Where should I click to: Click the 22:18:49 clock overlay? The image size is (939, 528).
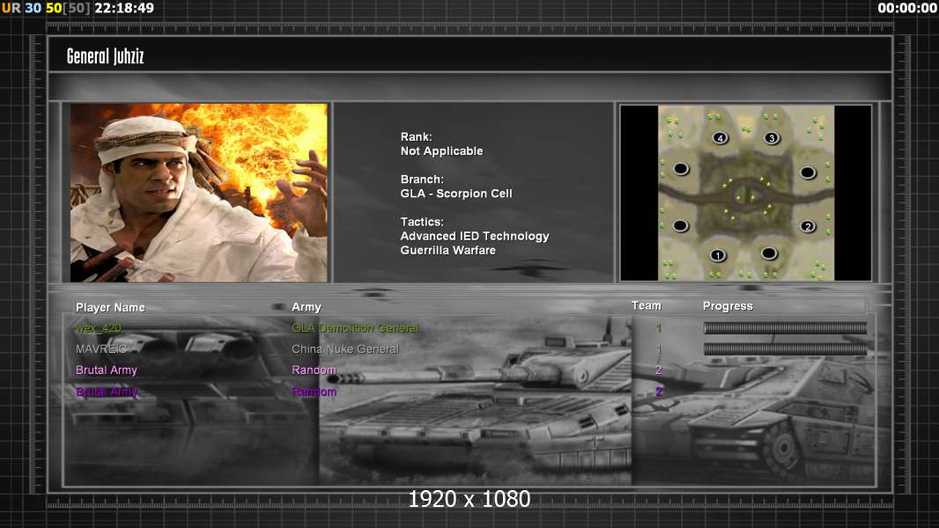(x=124, y=8)
